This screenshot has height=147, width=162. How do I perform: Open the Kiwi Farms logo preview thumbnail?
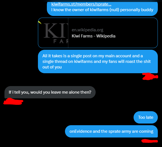pyautogui.click(x=53, y=33)
